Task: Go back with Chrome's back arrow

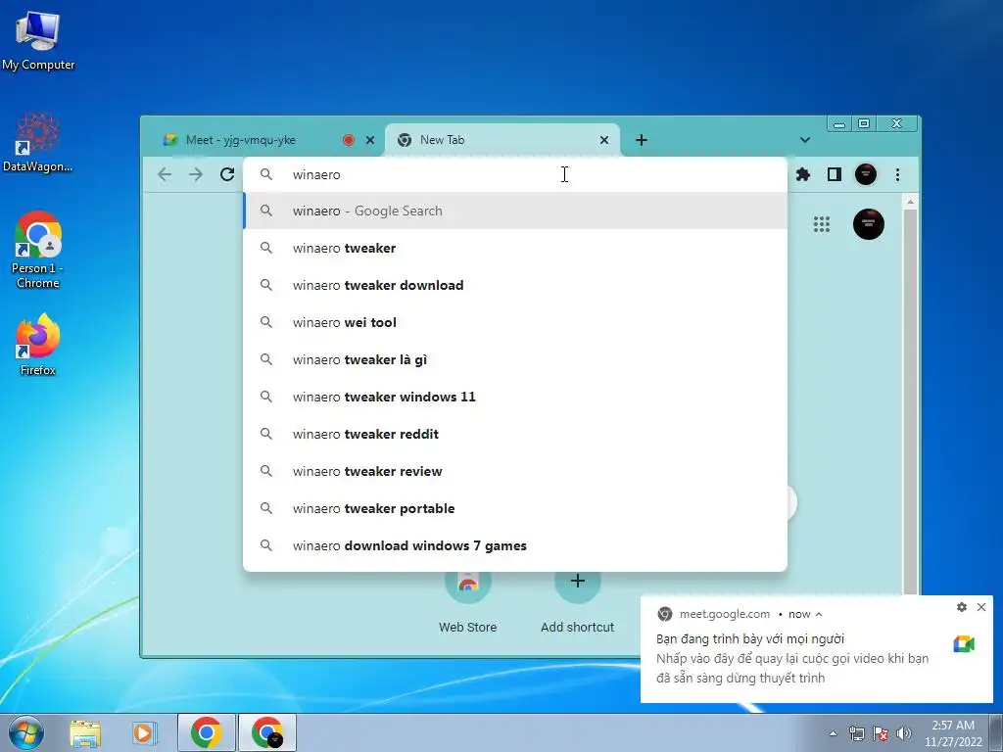Action: pyautogui.click(x=165, y=174)
